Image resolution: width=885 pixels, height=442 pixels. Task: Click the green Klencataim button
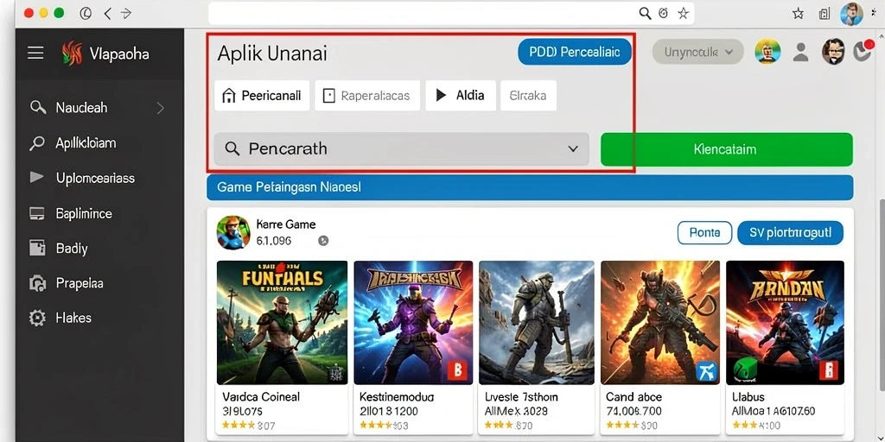pos(726,149)
